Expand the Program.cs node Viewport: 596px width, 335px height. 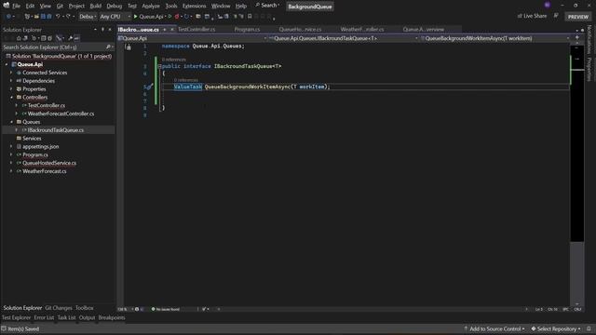click(11, 155)
